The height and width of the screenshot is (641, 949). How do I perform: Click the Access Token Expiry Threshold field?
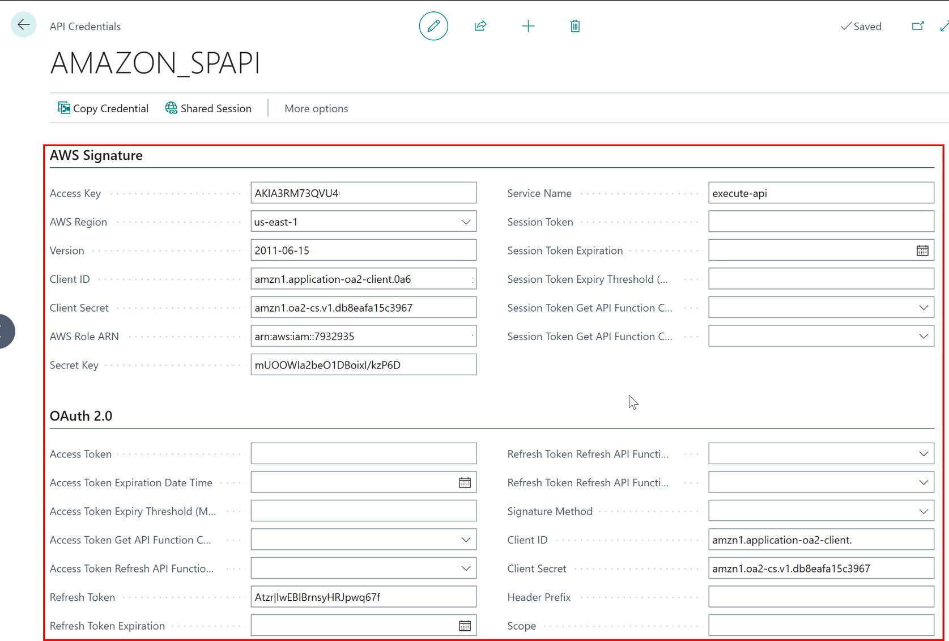[364, 511]
